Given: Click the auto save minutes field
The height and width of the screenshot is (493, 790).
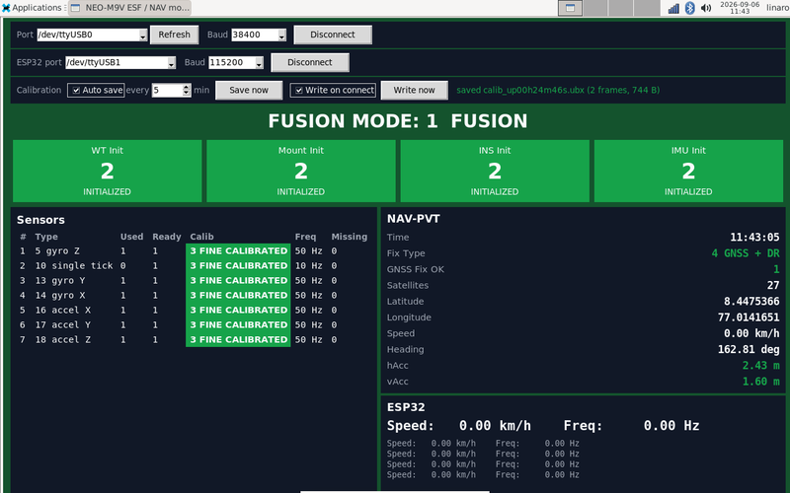Looking at the screenshot, I should point(167,90).
